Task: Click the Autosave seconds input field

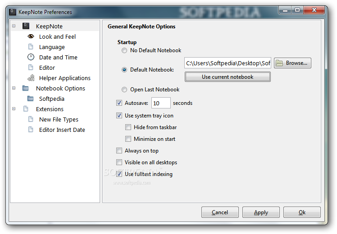Action: click(161, 103)
